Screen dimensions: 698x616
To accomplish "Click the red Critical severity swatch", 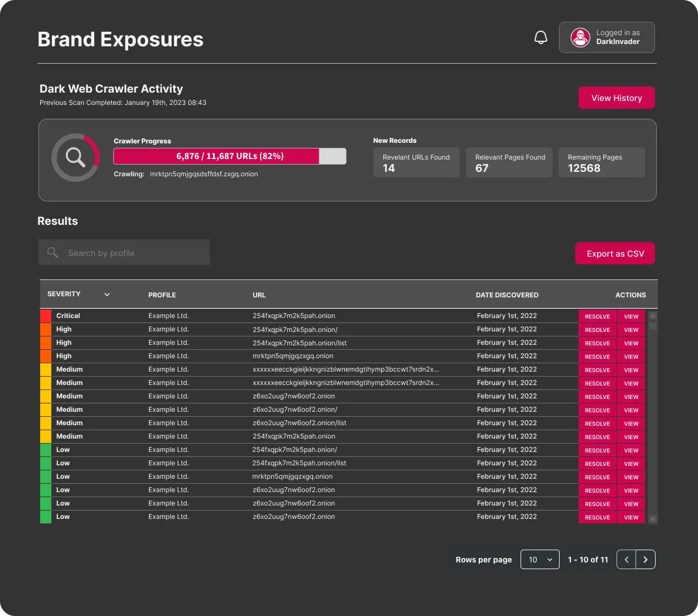I will [x=45, y=316].
